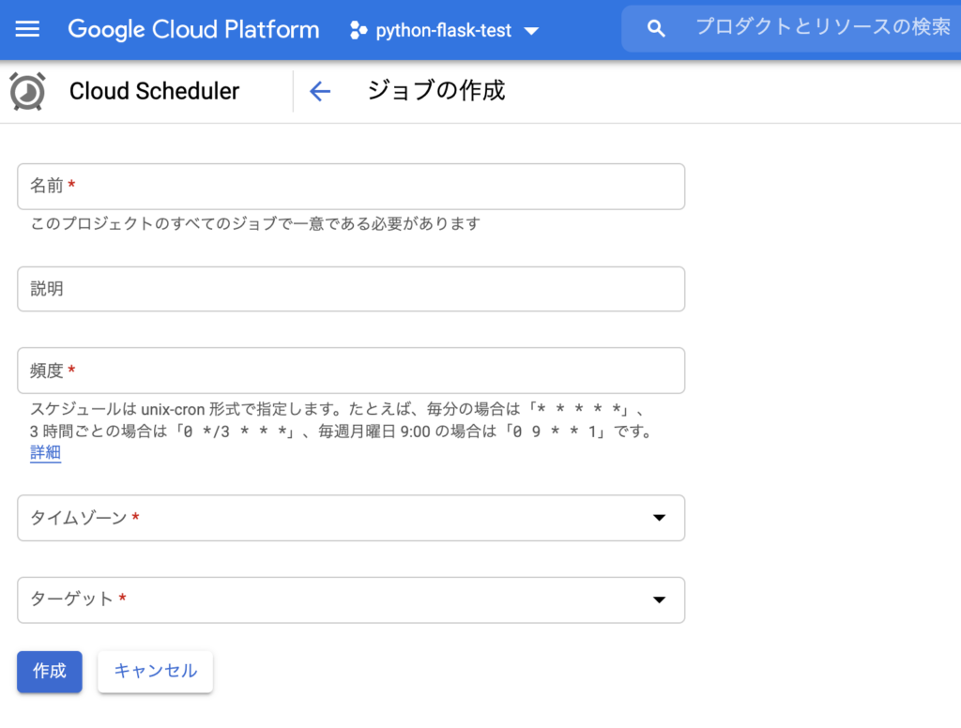Viewport: 961px width, 728px height.
Task: Click the unix-cron schedule hint text
Action: point(341,420)
